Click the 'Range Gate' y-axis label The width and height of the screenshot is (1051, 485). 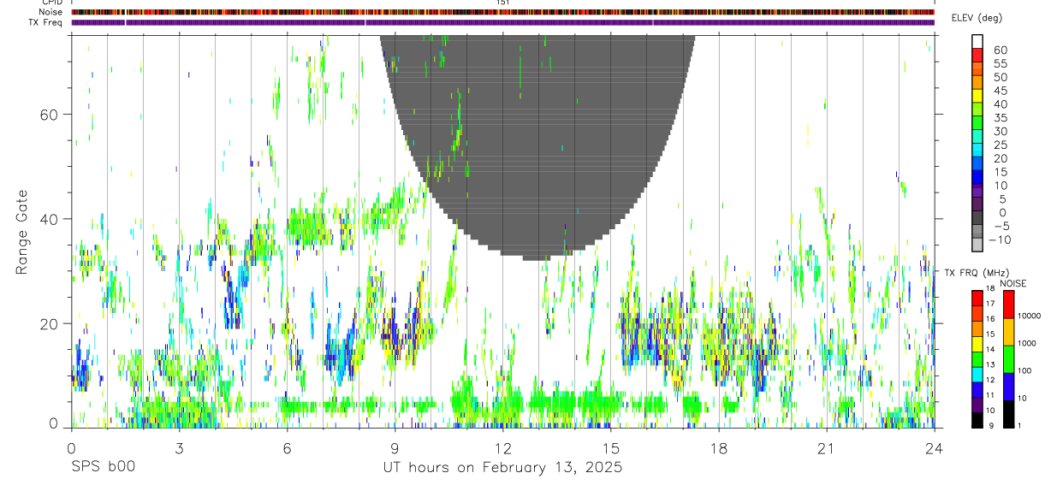coord(21,232)
